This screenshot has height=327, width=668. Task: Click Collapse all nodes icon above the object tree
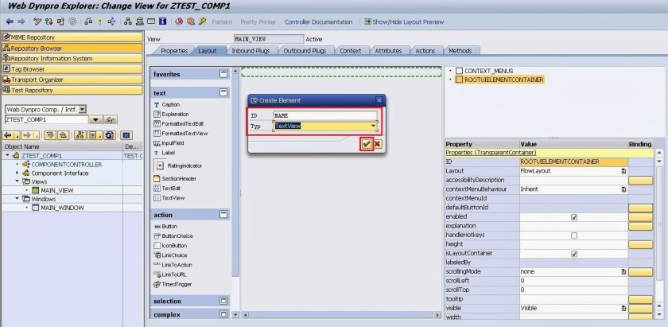(63, 135)
